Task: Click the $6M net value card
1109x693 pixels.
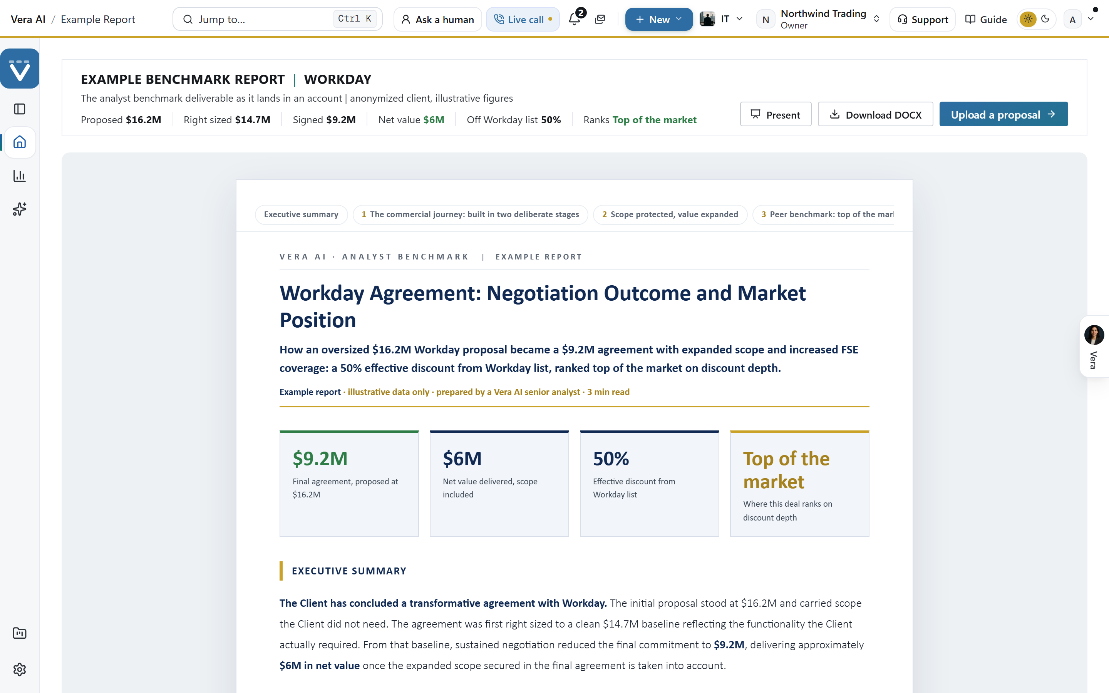Action: coord(499,484)
